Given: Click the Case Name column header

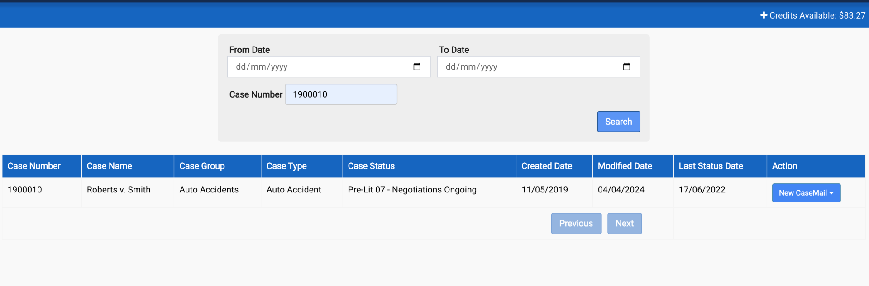Looking at the screenshot, I should (110, 166).
